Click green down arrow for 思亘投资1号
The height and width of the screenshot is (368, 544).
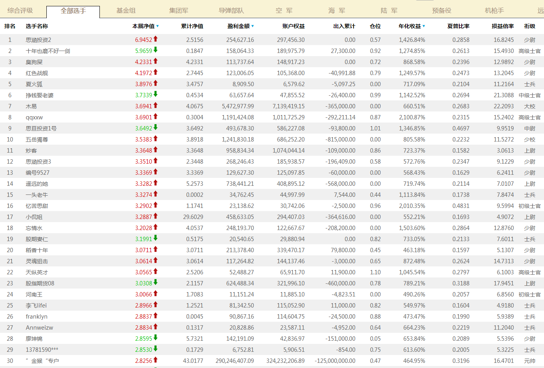click(156, 127)
